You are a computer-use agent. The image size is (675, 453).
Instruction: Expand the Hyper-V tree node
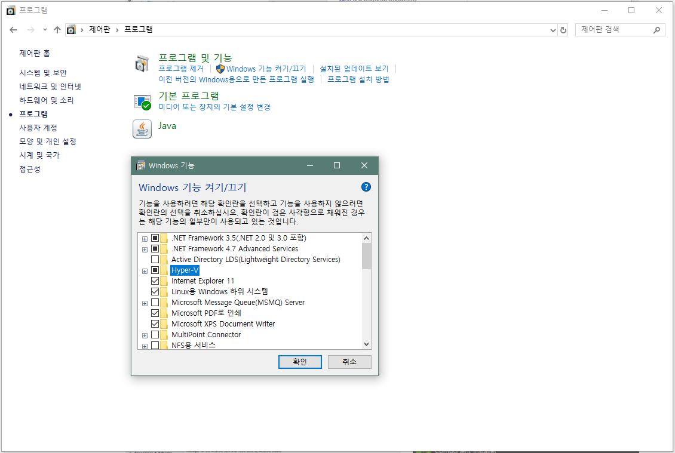[145, 271]
